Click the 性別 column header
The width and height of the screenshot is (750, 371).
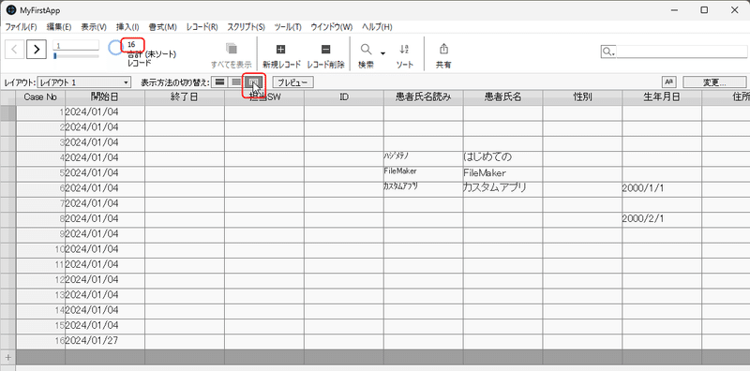[x=582, y=97]
